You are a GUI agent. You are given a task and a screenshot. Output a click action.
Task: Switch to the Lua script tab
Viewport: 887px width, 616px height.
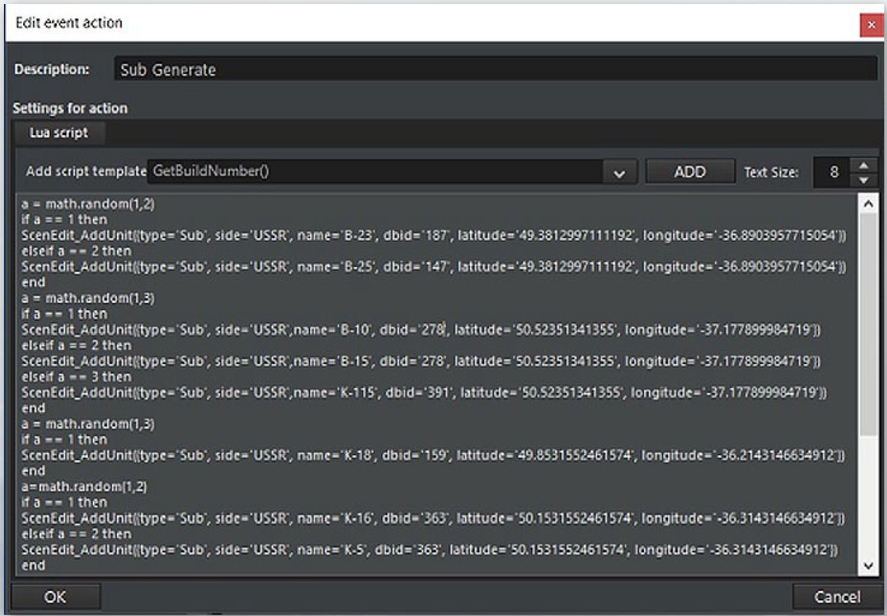pos(59,133)
